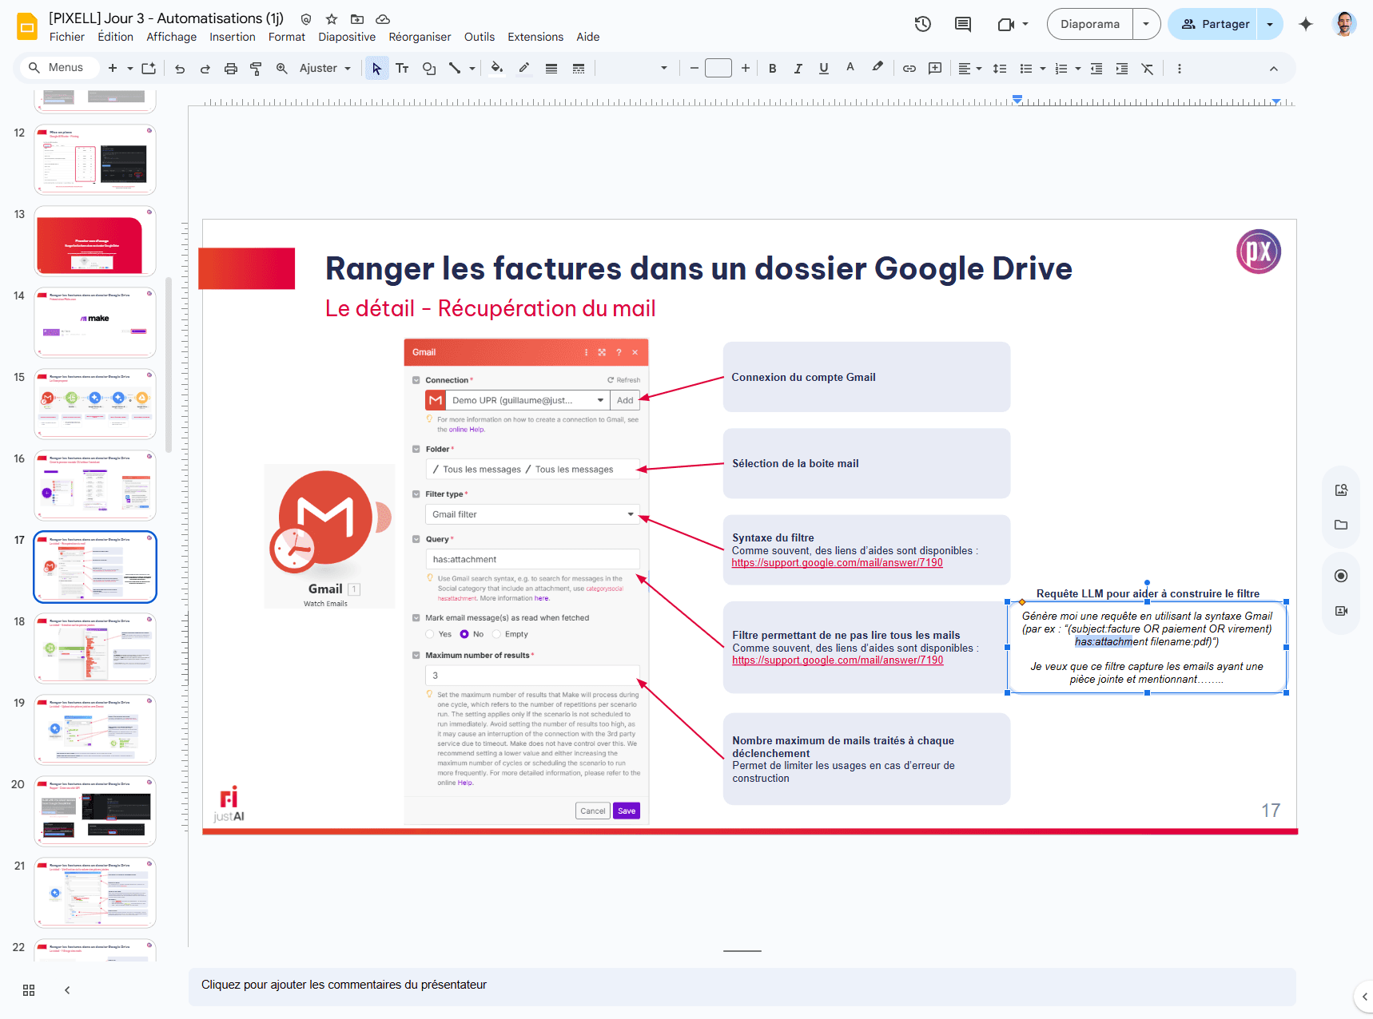Print the presentation
Screen dimensions: 1373x1019
[231, 69]
